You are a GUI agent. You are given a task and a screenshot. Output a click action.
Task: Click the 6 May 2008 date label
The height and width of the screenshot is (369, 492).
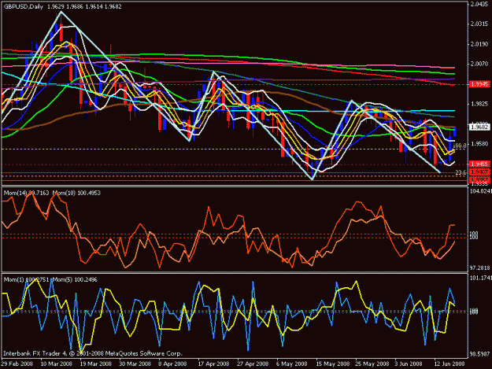tap(291, 363)
